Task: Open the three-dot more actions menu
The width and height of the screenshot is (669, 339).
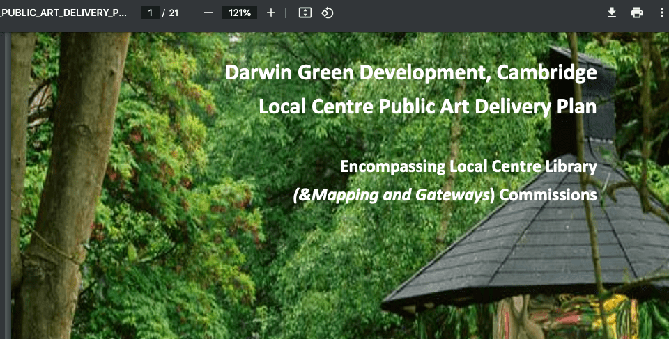Action: point(661,13)
